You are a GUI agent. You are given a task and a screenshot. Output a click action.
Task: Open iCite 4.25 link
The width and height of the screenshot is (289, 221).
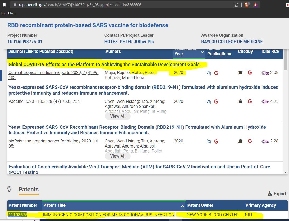click(x=270, y=102)
